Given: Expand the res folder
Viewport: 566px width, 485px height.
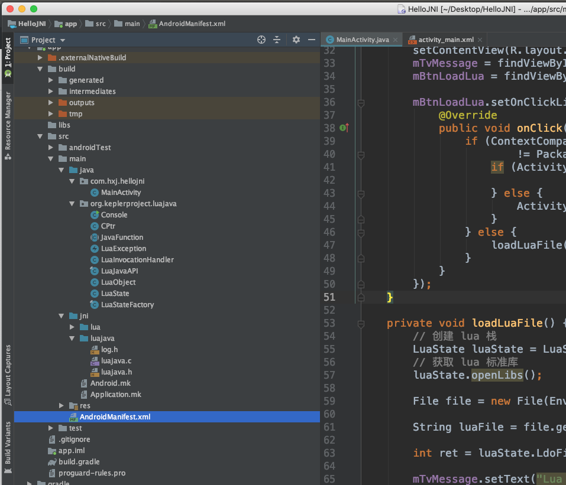Looking at the screenshot, I should coord(62,405).
